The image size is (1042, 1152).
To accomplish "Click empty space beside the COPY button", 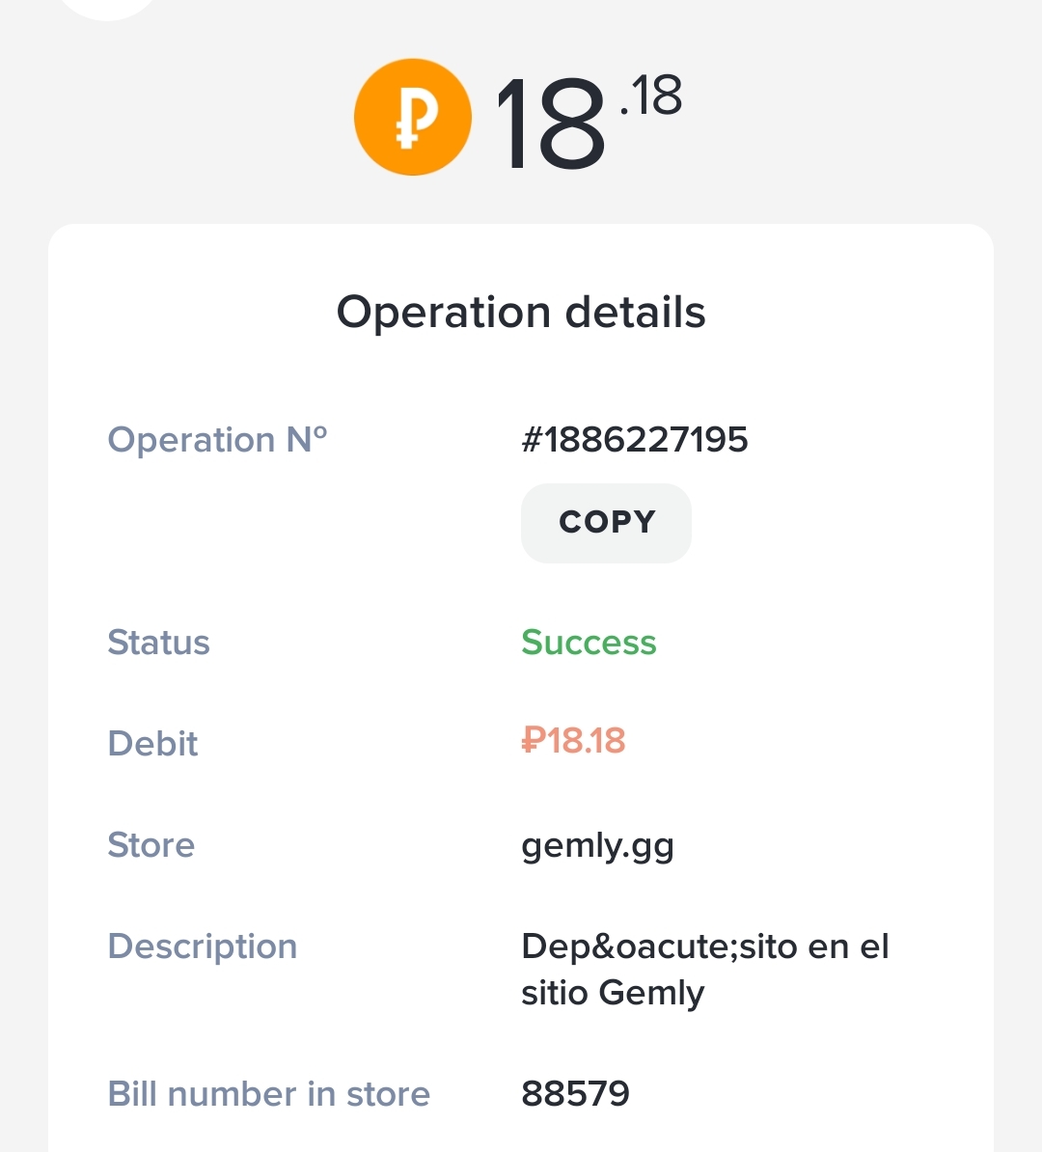I will 820,523.
